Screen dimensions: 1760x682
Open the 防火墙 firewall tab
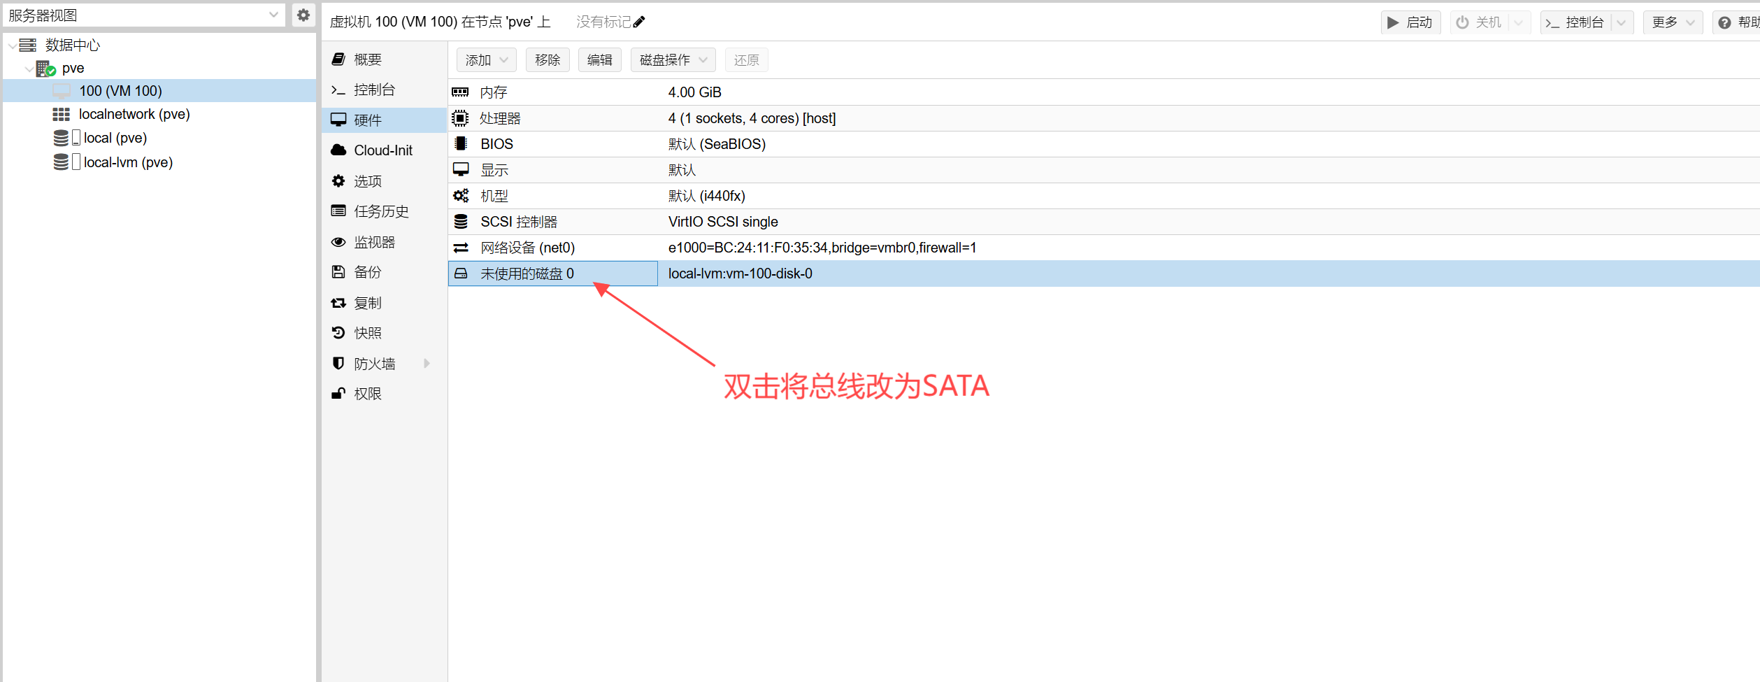384,364
